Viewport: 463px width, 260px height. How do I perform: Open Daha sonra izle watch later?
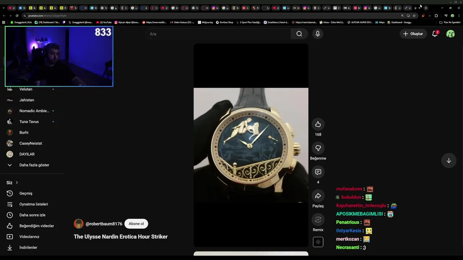point(32,215)
